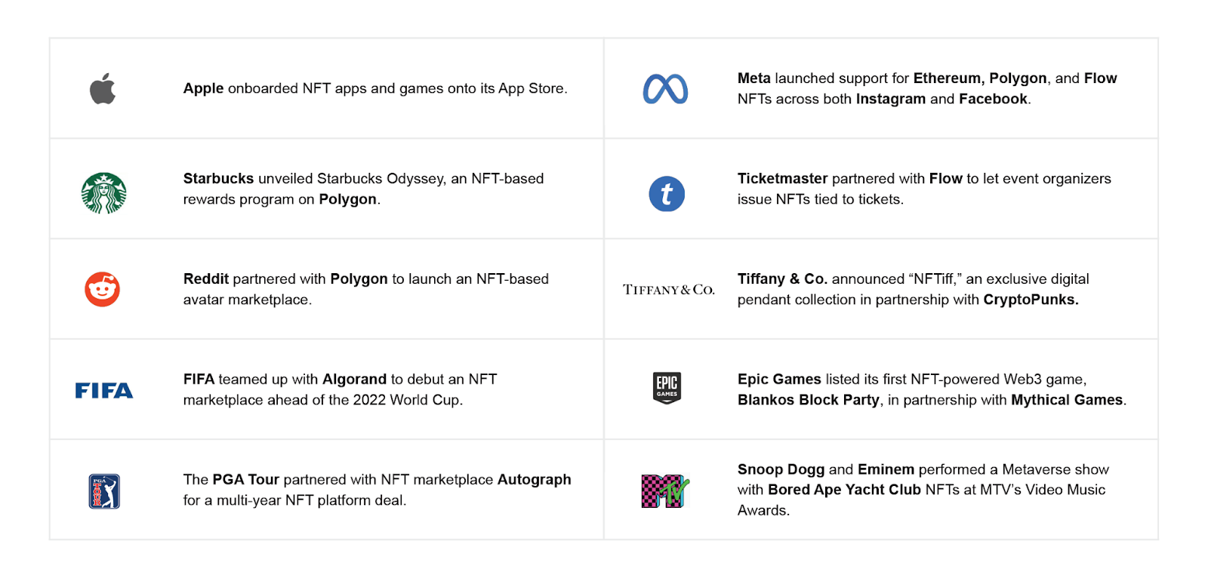The width and height of the screenshot is (1208, 578).
Task: Select the bold Instagram text
Action: (890, 99)
